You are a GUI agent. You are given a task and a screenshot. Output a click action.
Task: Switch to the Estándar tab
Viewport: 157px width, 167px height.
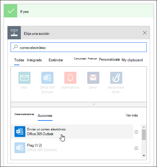click(x=56, y=60)
